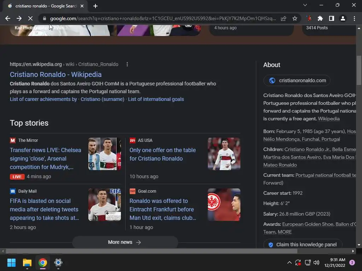Open the Chrome three-dot menu

pos(354,18)
